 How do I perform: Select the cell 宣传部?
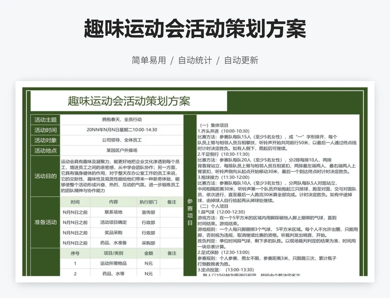[149, 212]
